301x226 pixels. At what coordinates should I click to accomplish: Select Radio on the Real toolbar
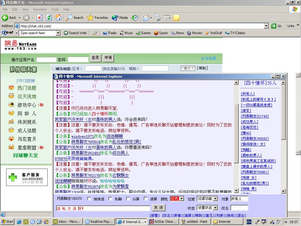click(110, 33)
